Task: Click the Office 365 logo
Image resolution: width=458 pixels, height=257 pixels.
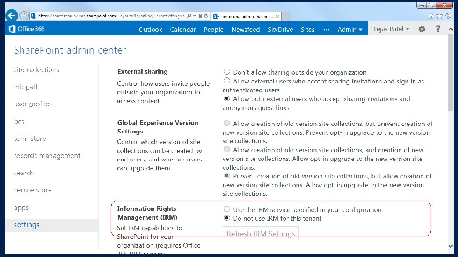Action: pos(27,29)
